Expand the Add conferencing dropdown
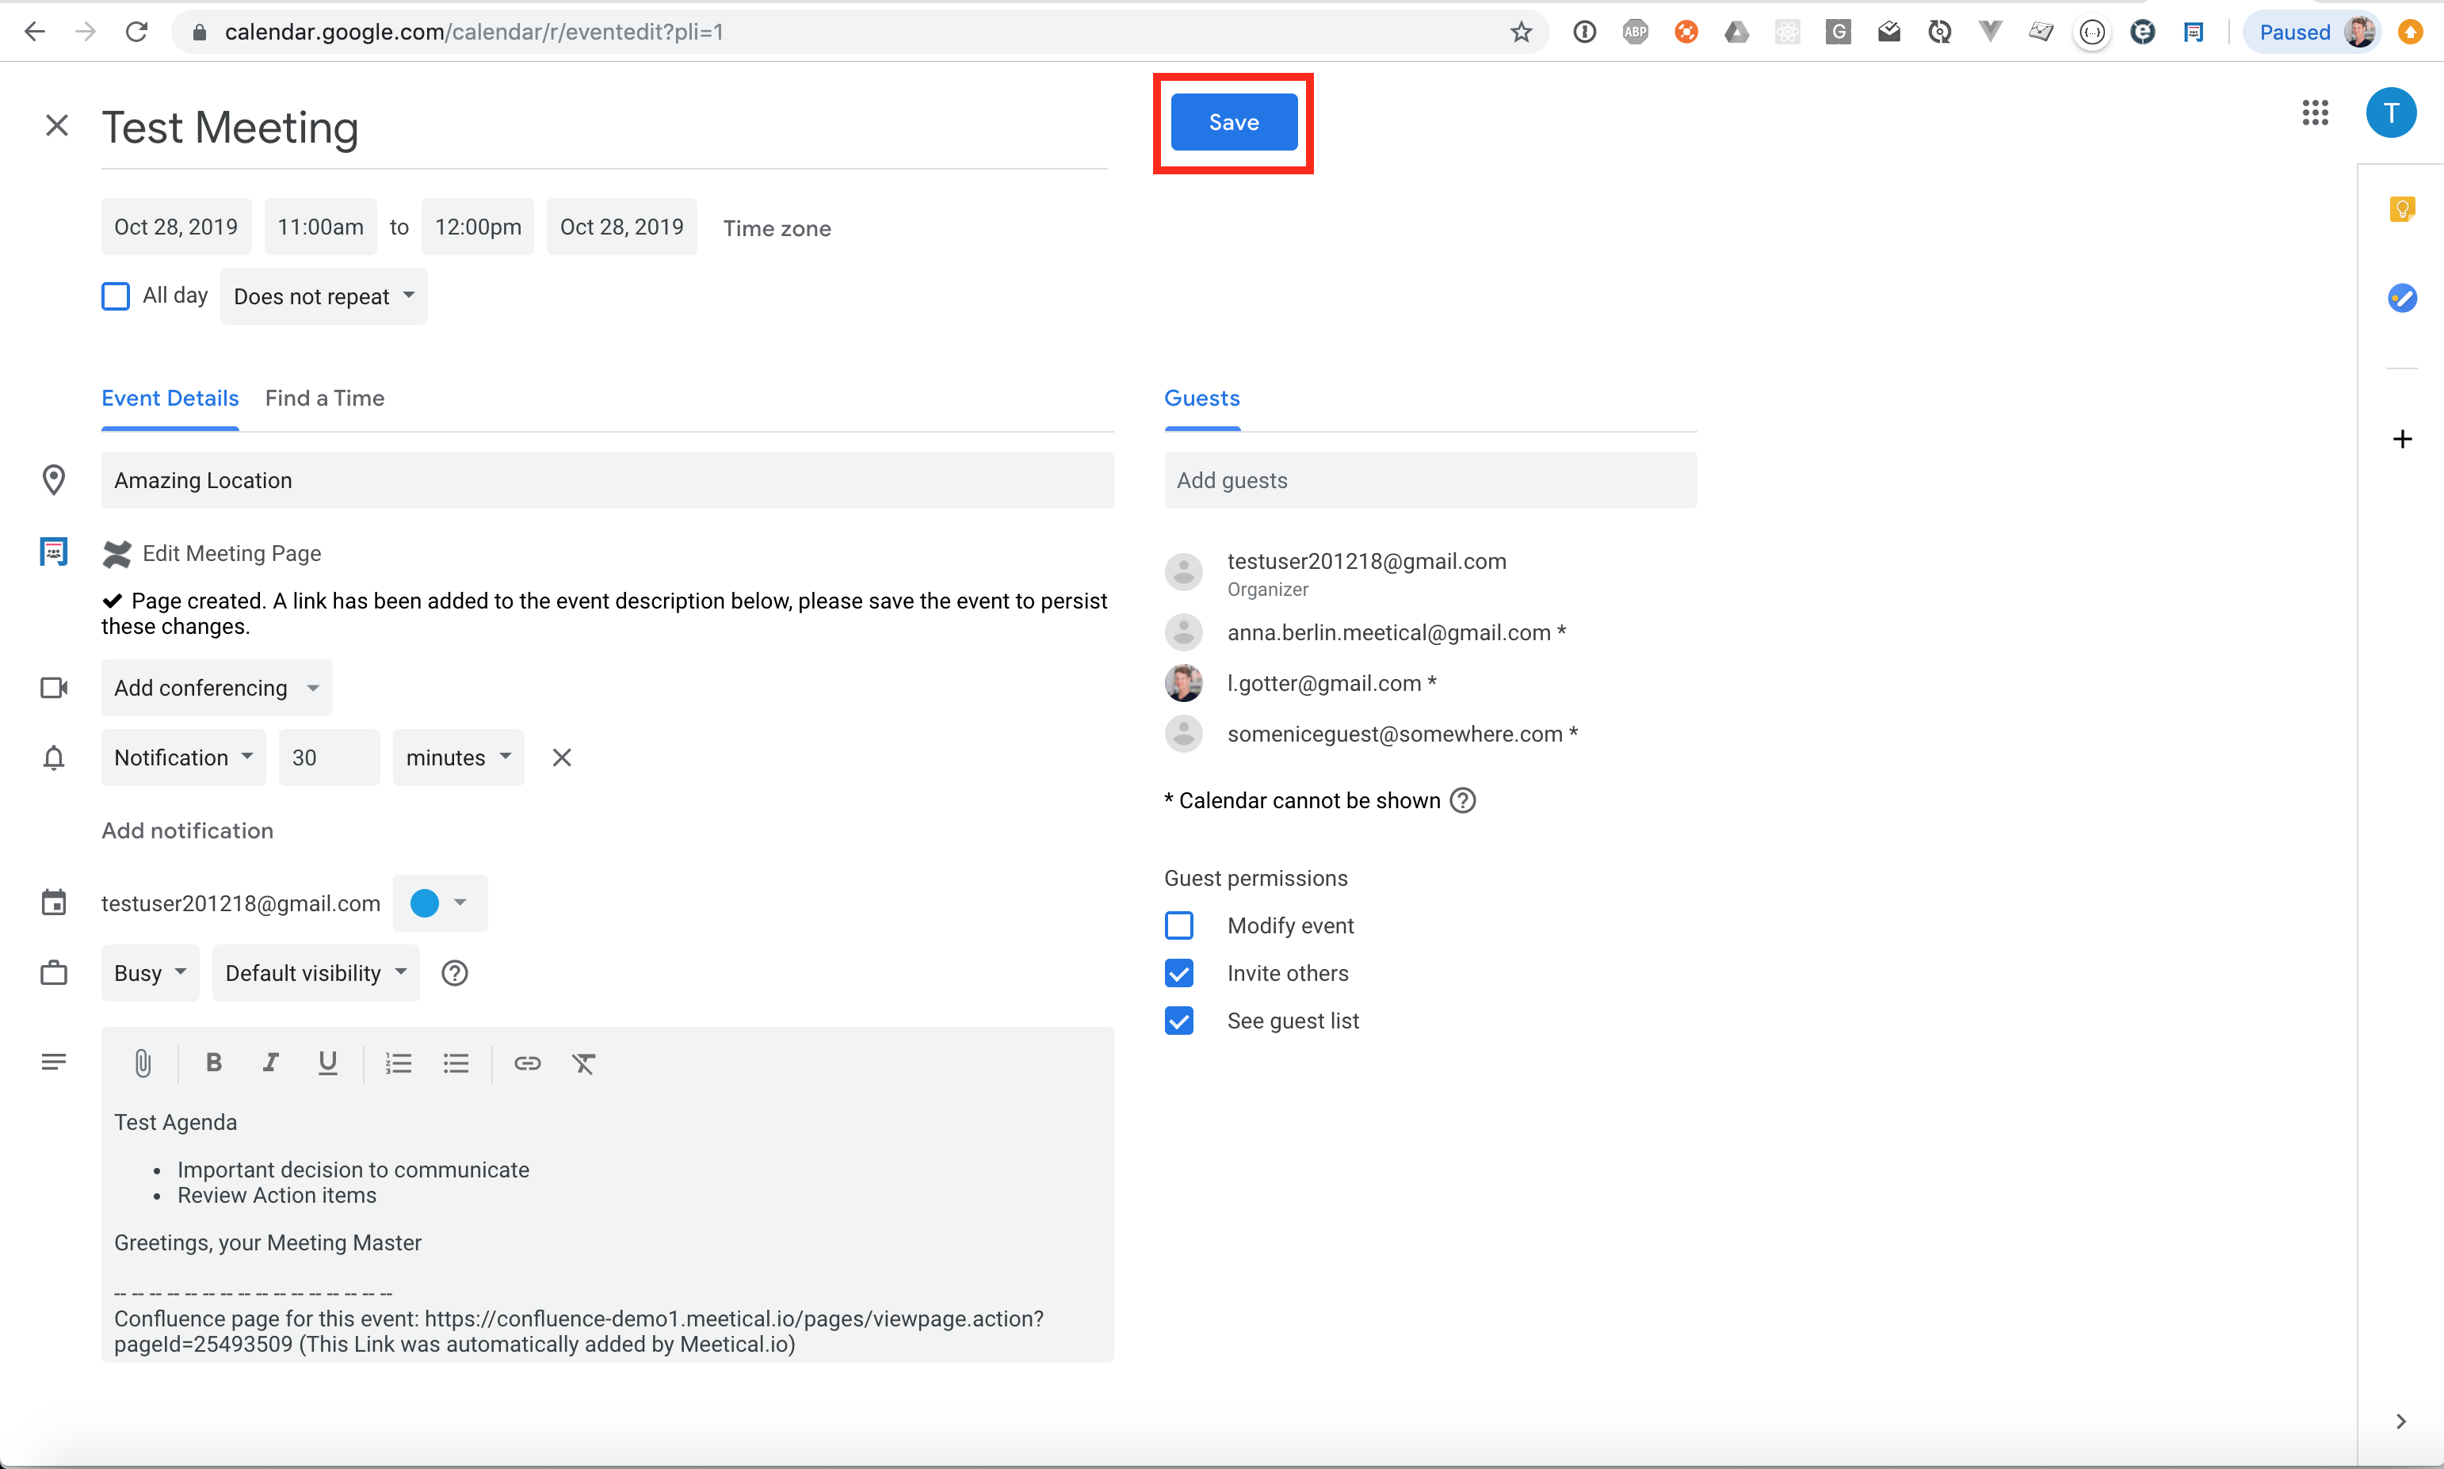The image size is (2444, 1469). point(217,688)
